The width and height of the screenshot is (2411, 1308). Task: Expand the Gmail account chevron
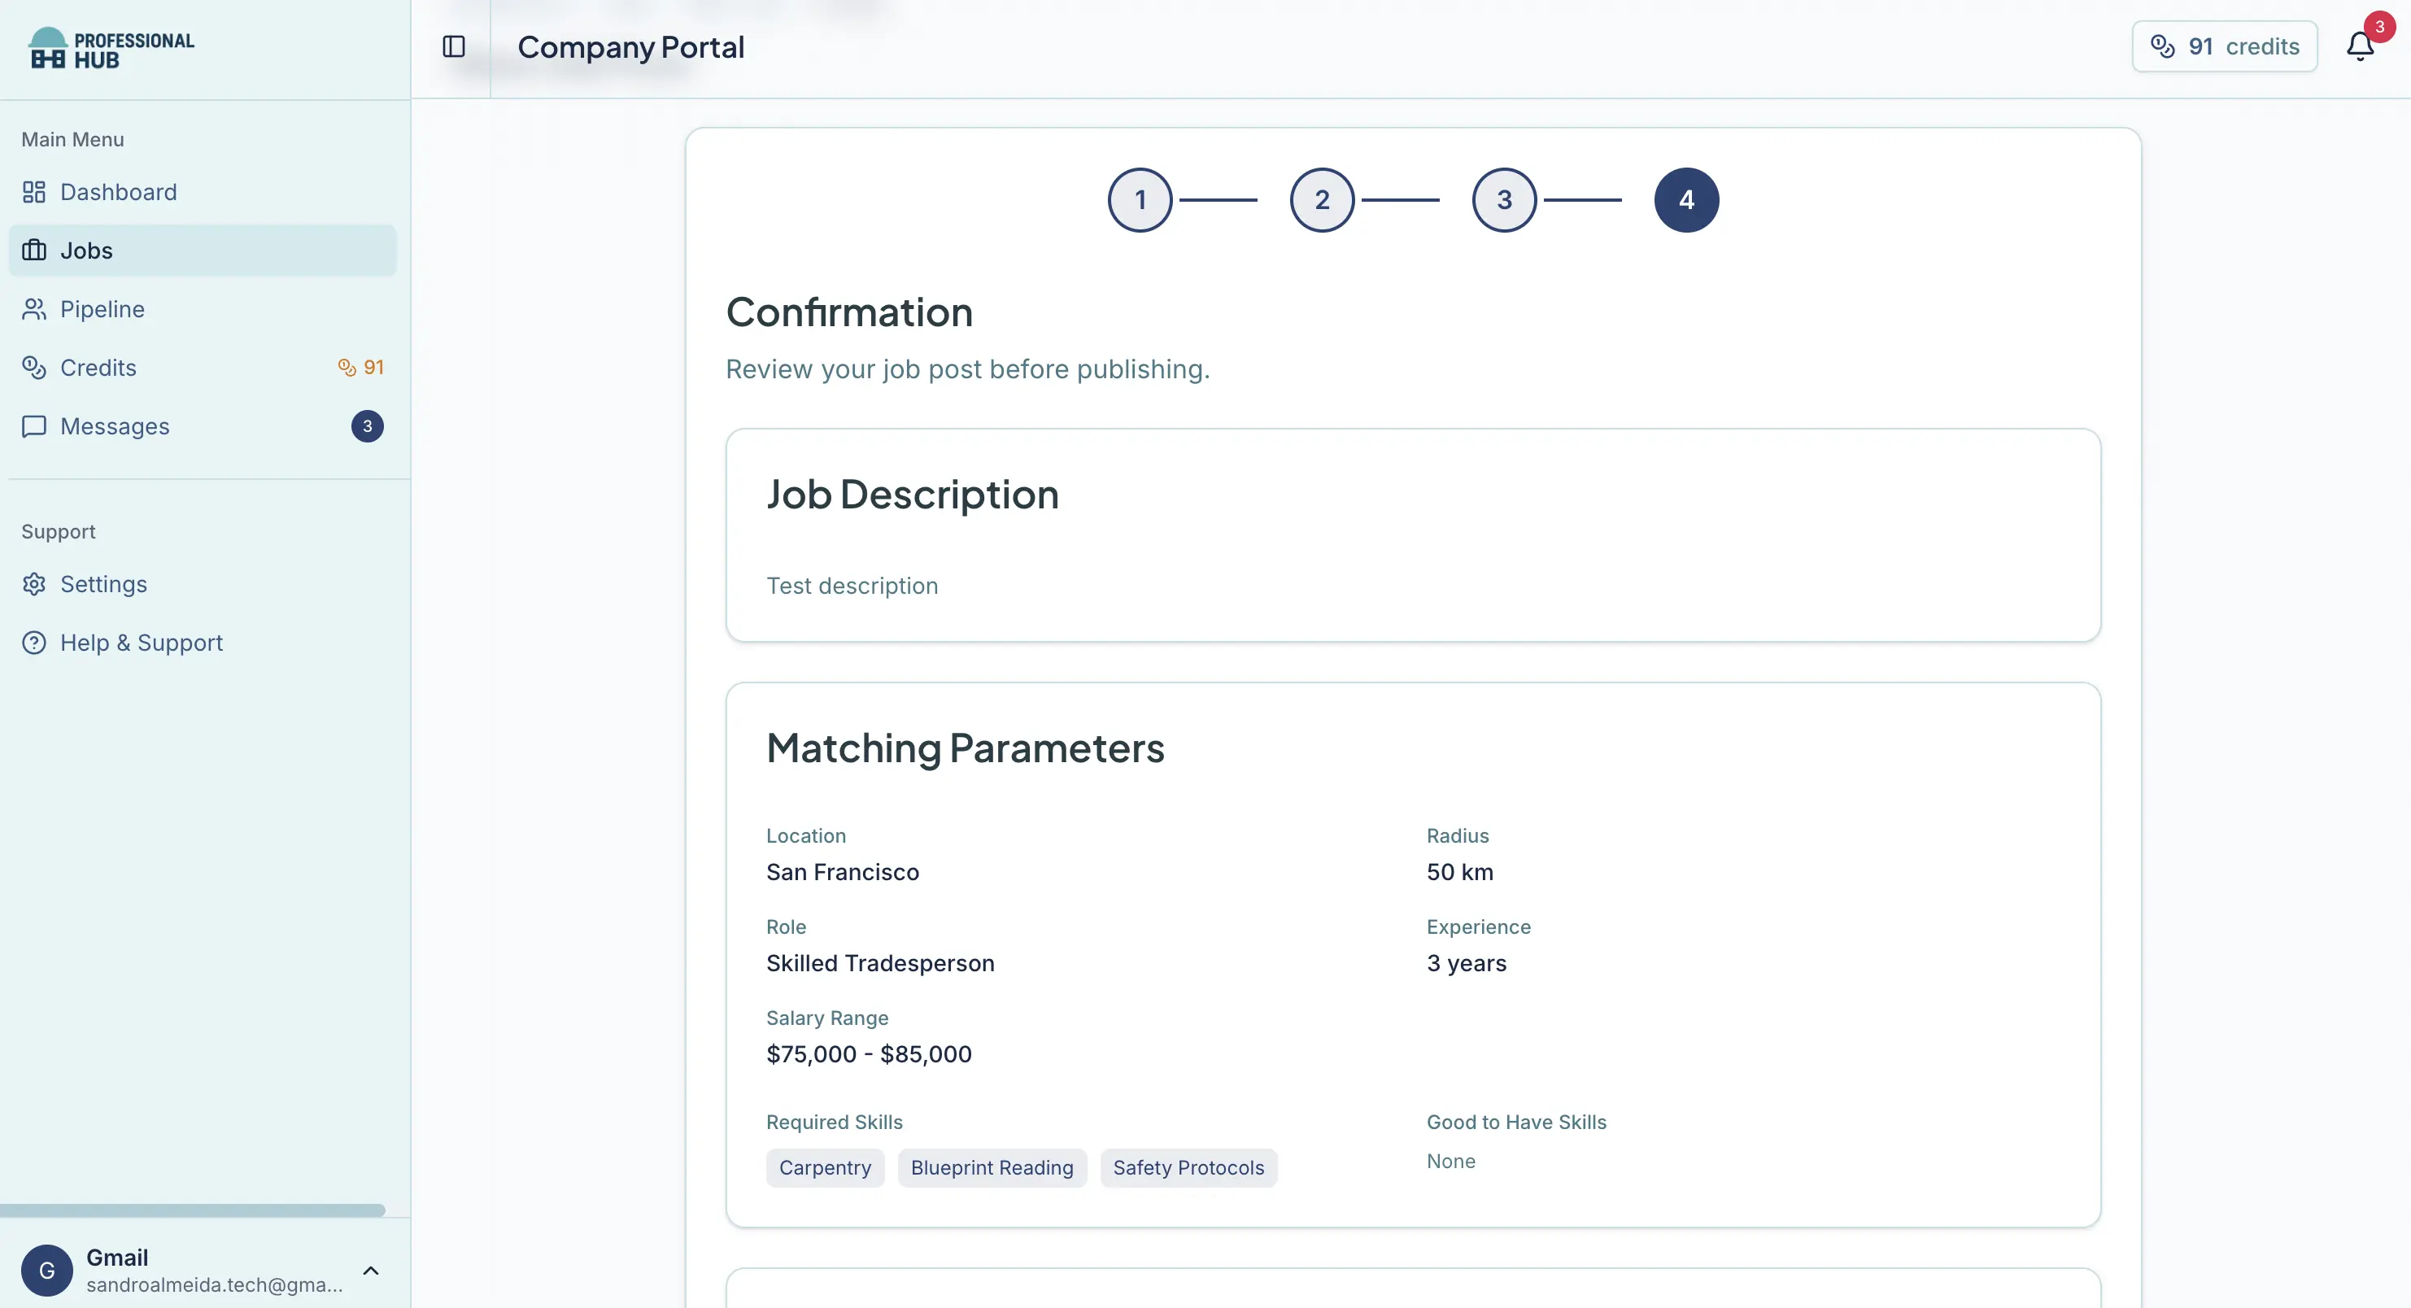point(371,1270)
